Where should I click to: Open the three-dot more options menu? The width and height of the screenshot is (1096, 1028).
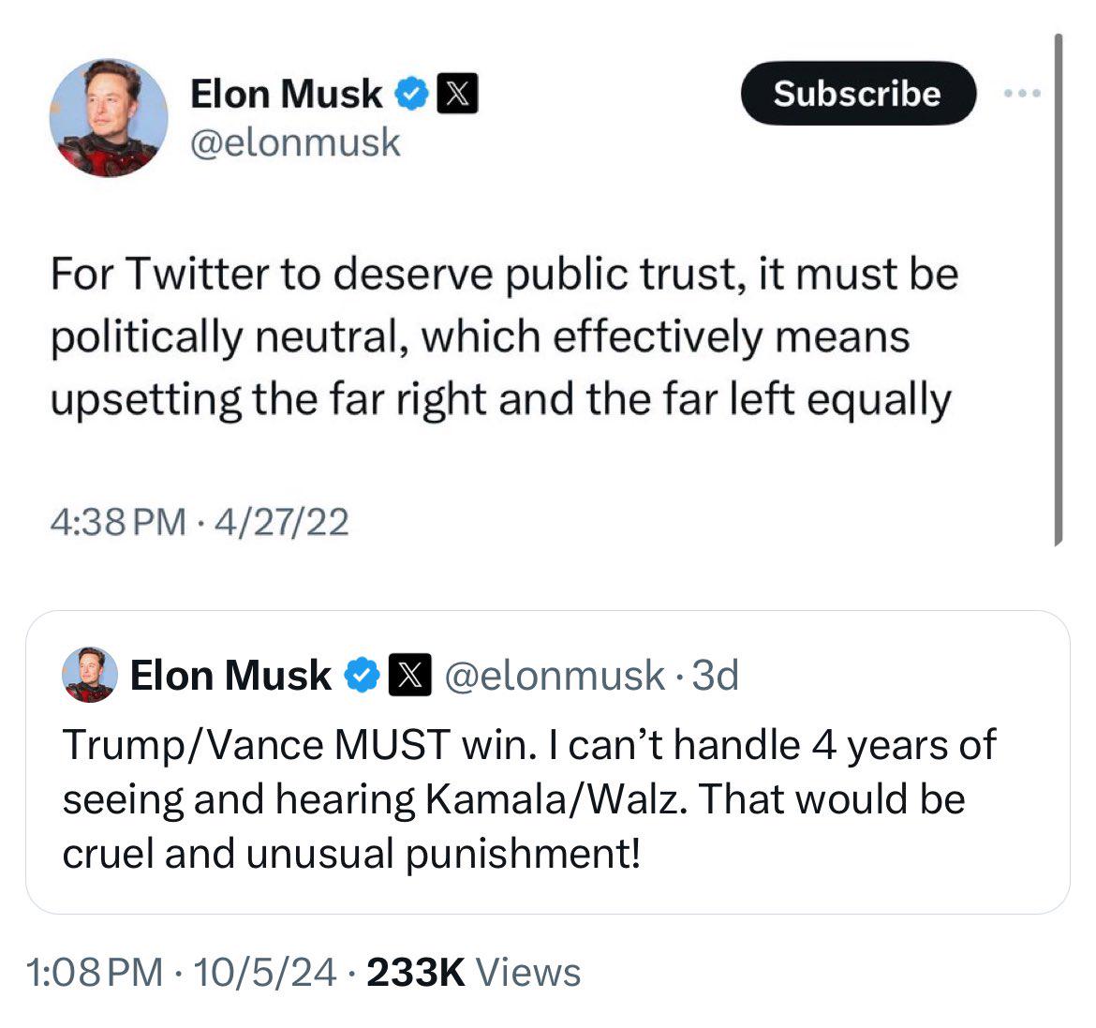pos(1021,94)
